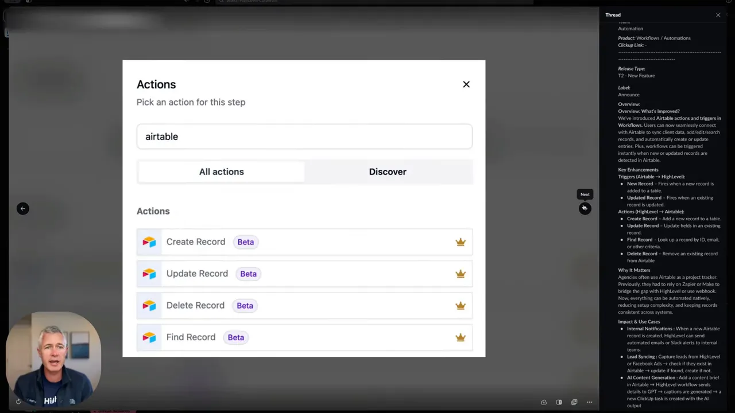Click the replay icon near the webcam overlay
This screenshot has width=735, height=413.
[18, 402]
